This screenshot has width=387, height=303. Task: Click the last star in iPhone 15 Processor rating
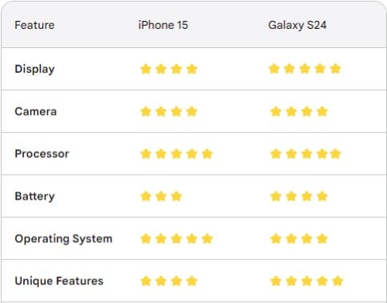(x=208, y=154)
